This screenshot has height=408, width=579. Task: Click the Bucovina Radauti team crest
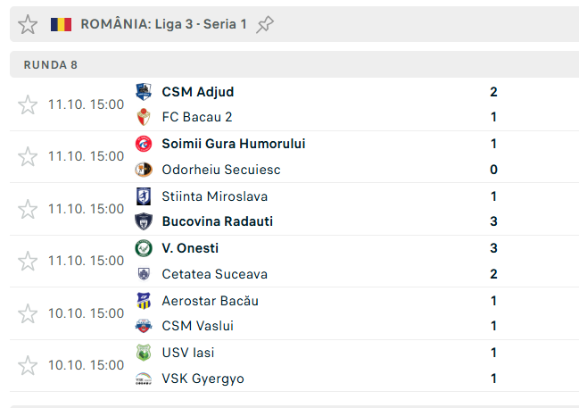pyautogui.click(x=144, y=221)
